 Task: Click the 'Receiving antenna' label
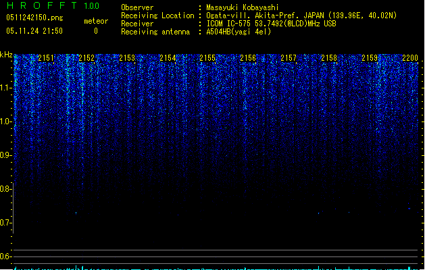155,32
